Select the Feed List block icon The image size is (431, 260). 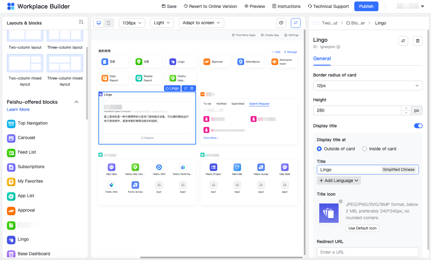(x=11, y=152)
